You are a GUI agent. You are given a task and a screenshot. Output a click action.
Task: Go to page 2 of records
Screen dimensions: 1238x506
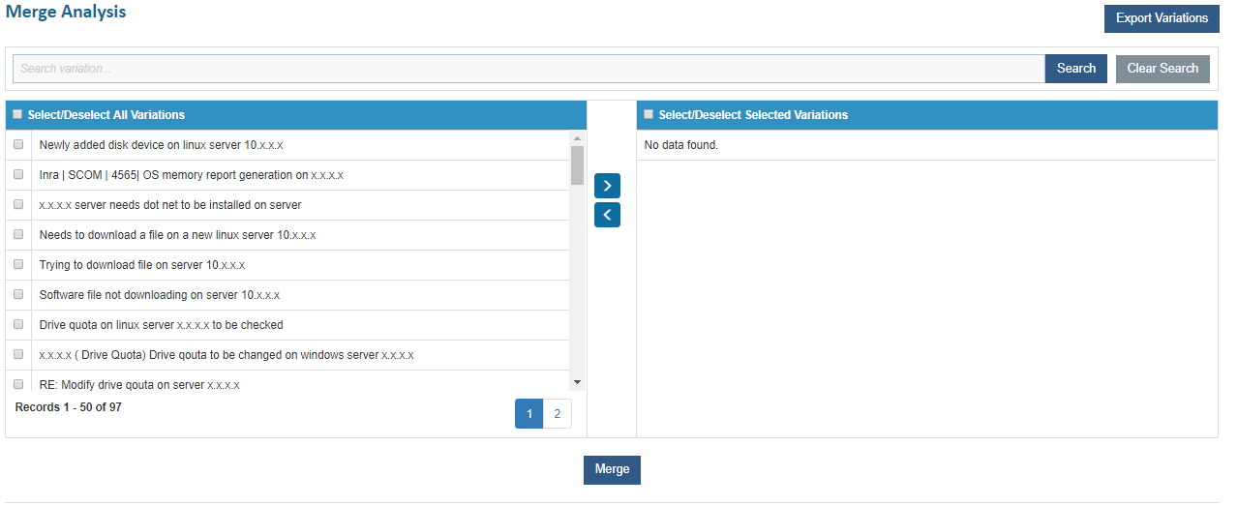(557, 414)
